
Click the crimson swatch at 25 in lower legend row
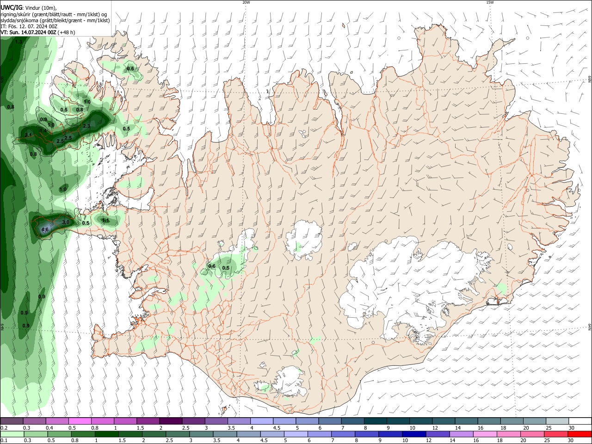[x=556, y=434]
